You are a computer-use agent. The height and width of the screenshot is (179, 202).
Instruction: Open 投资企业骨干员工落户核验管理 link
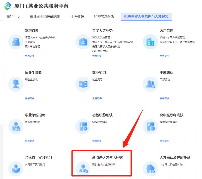click(x=178, y=42)
